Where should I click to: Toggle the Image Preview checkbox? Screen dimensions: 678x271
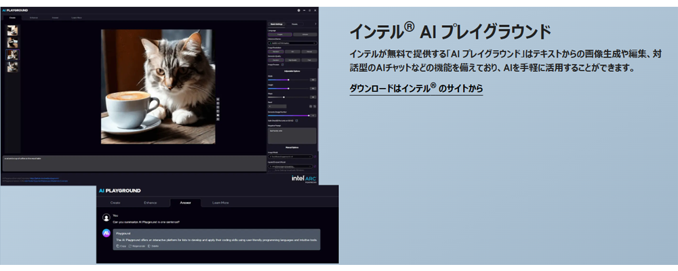pos(282,64)
